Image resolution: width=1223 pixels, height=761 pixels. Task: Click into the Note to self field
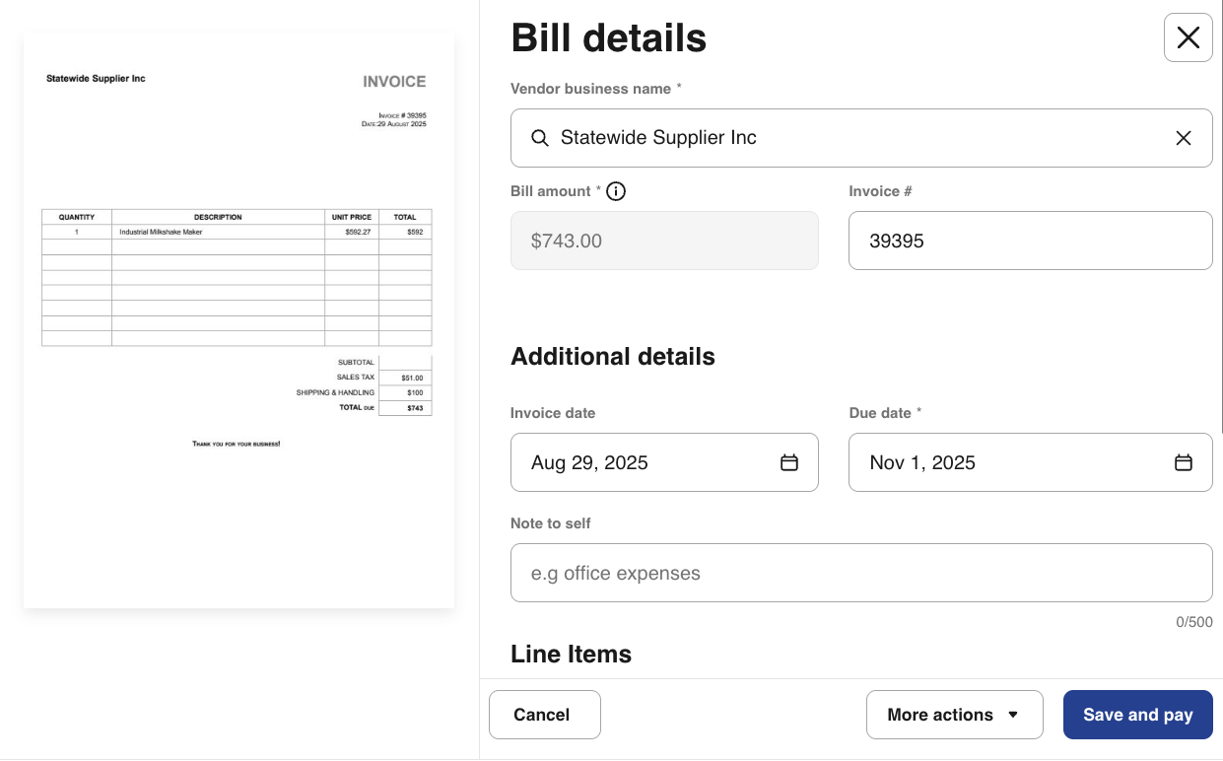click(x=860, y=573)
